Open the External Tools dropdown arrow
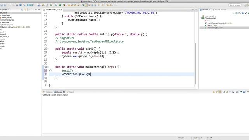249x140 pixels. coord(66,5)
